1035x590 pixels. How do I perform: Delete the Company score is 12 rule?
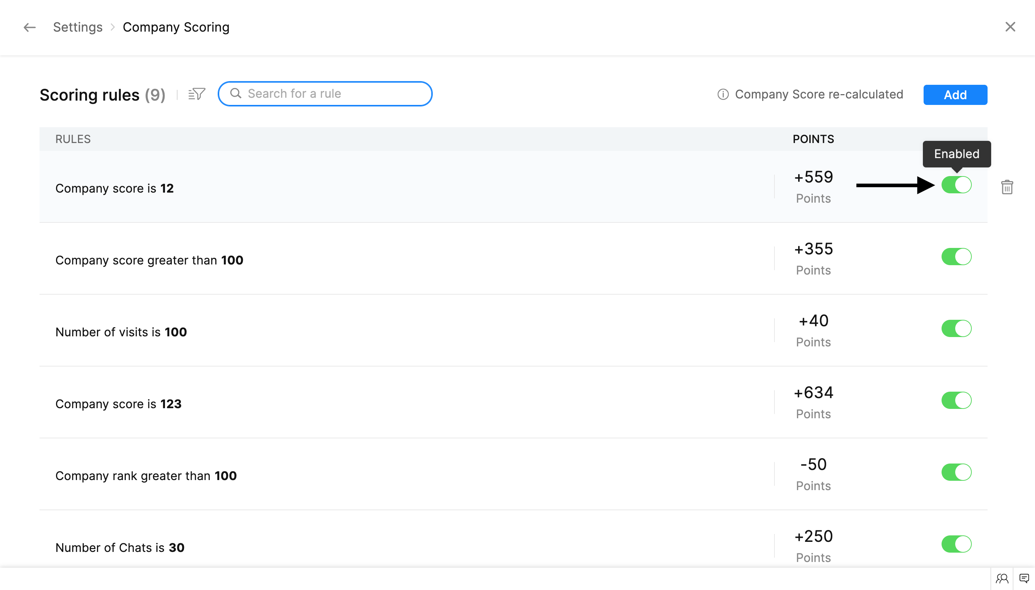pyautogui.click(x=1007, y=187)
